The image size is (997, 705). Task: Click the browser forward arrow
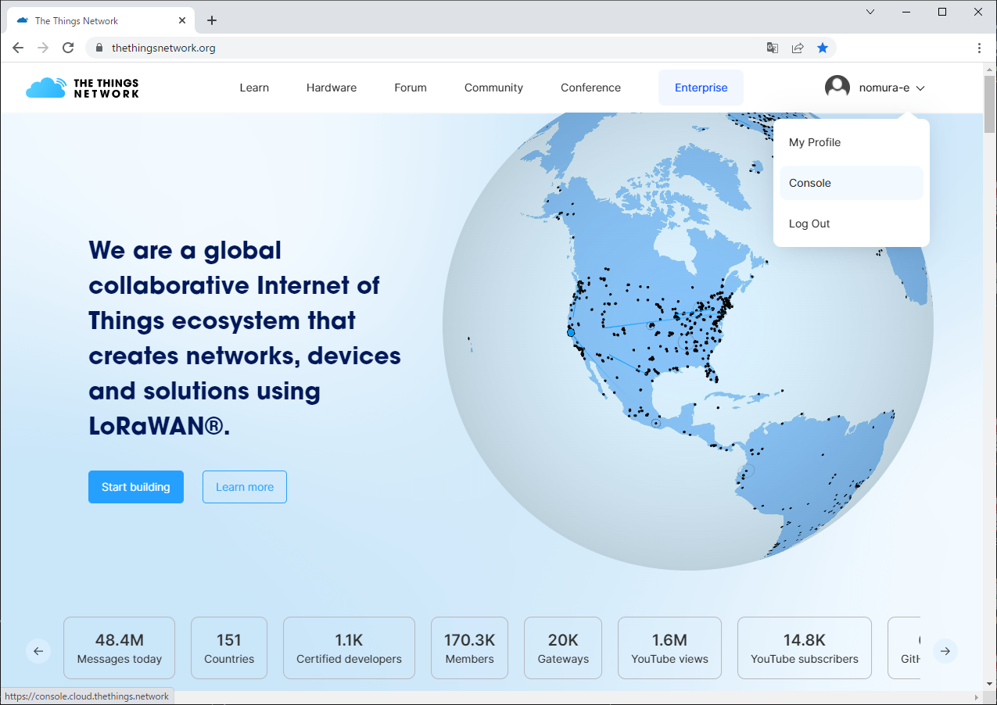tap(43, 48)
